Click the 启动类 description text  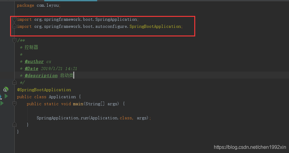67,75
